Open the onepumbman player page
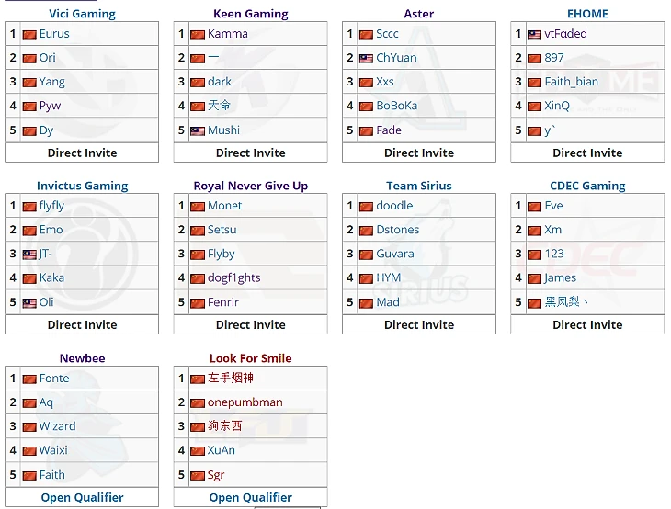Screen dimensions: 671x509 pos(245,402)
